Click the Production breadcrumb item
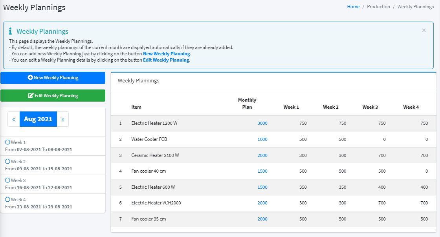Screen dimensions: 440x237 (378, 7)
